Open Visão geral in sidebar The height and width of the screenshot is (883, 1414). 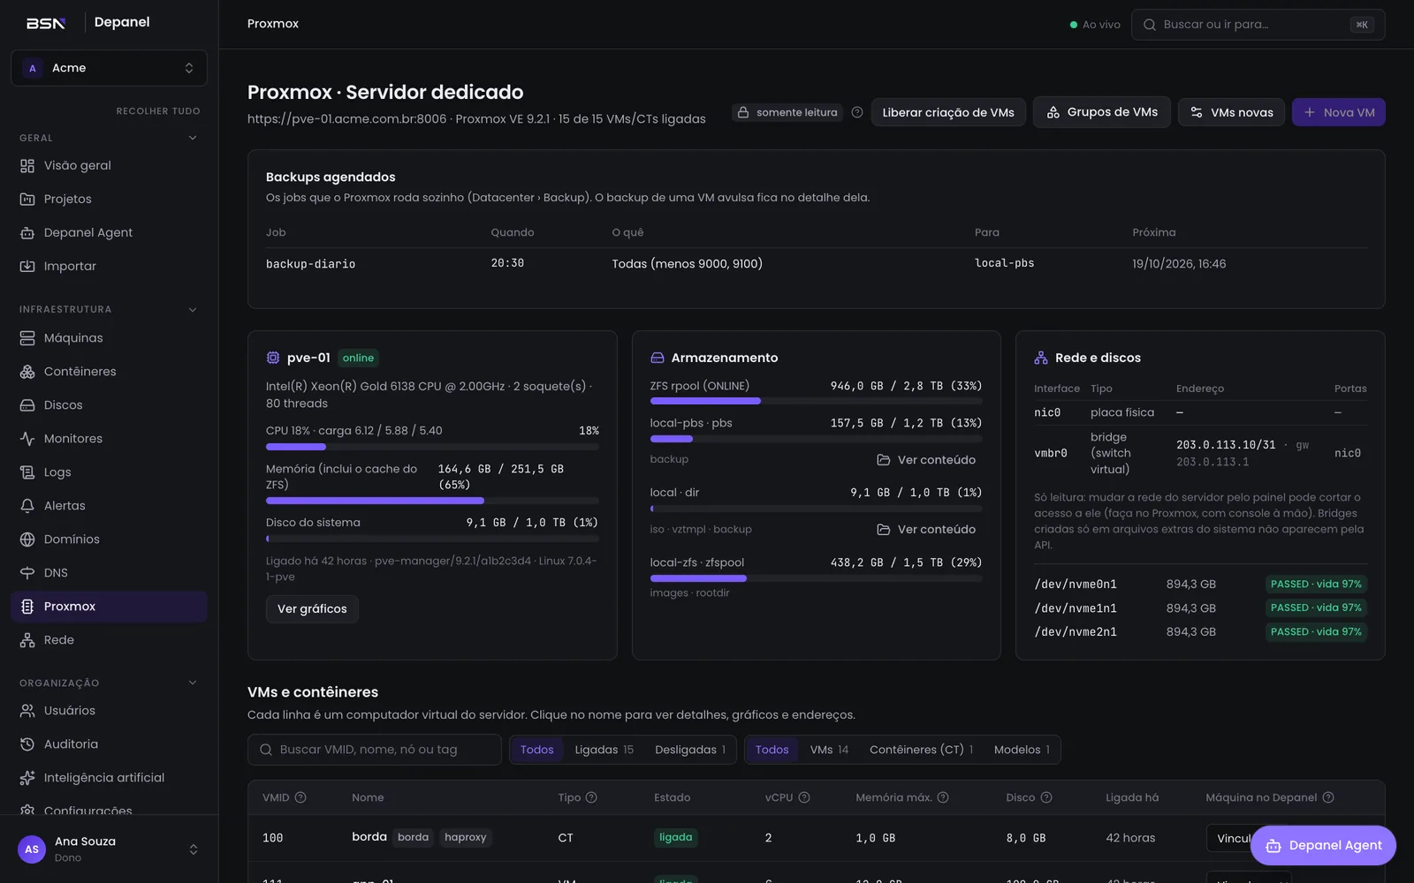tap(109, 165)
